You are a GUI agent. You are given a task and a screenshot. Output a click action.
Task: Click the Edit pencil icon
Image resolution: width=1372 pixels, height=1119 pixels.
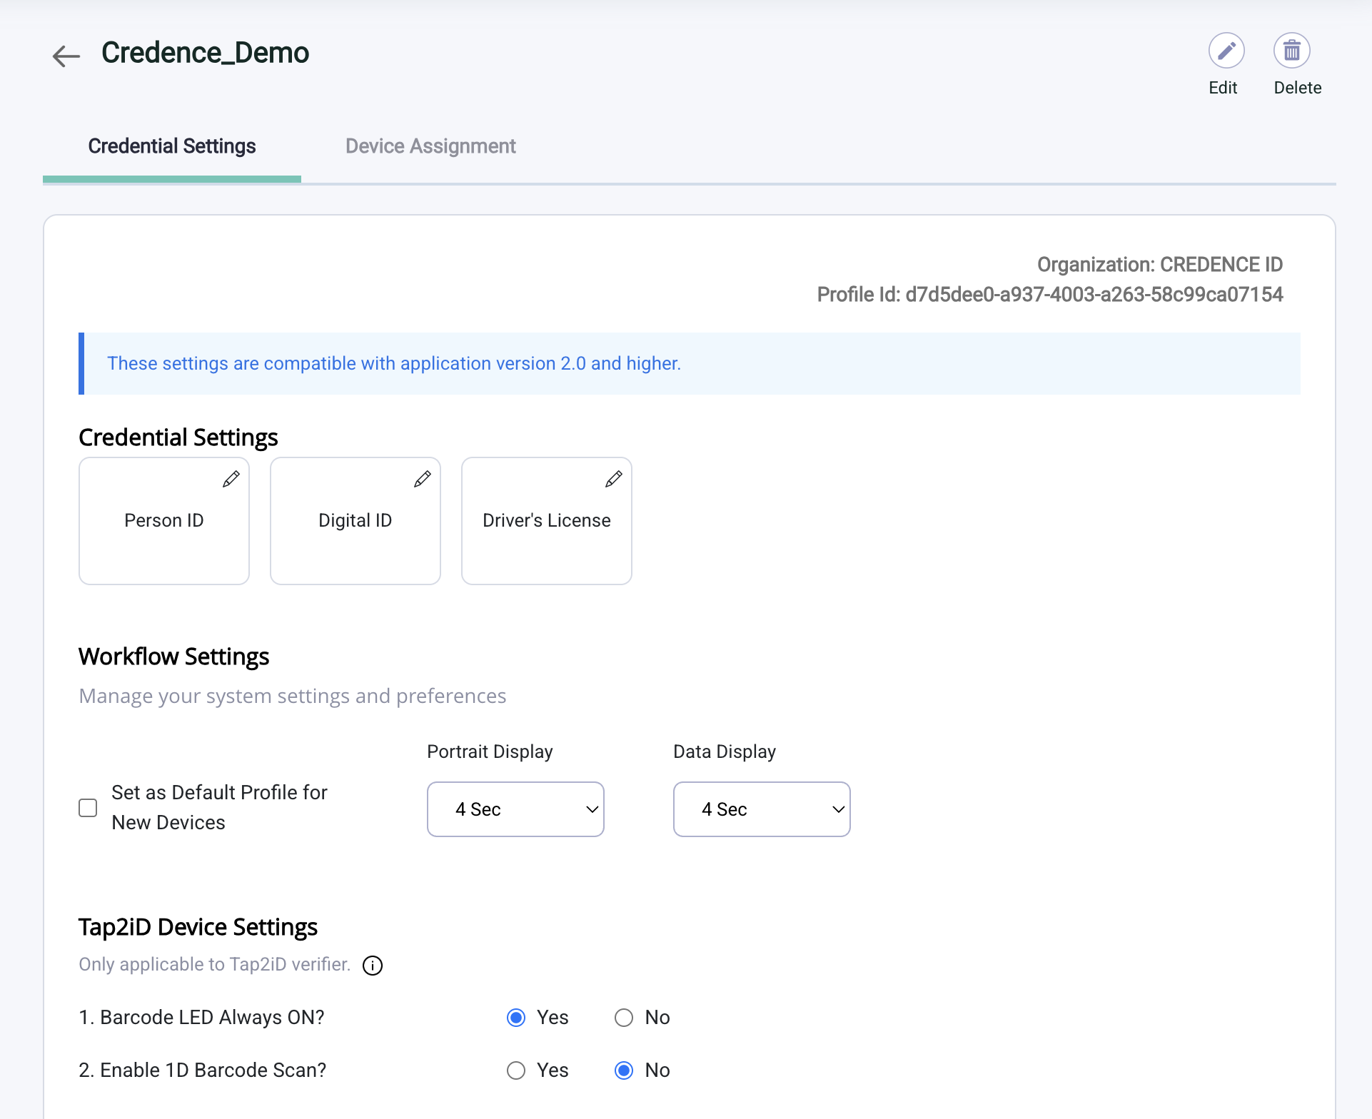click(1226, 51)
